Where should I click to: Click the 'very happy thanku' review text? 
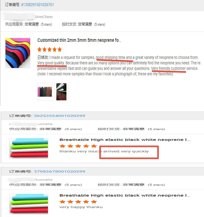[81, 207]
